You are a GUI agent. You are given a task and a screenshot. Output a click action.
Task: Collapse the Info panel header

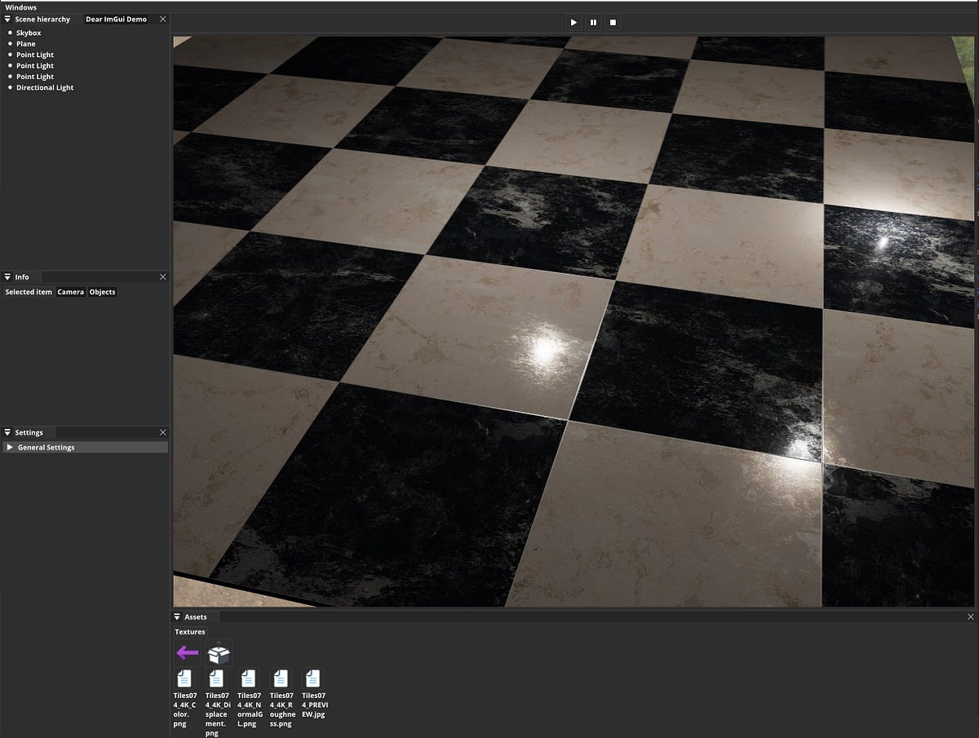[x=7, y=276]
